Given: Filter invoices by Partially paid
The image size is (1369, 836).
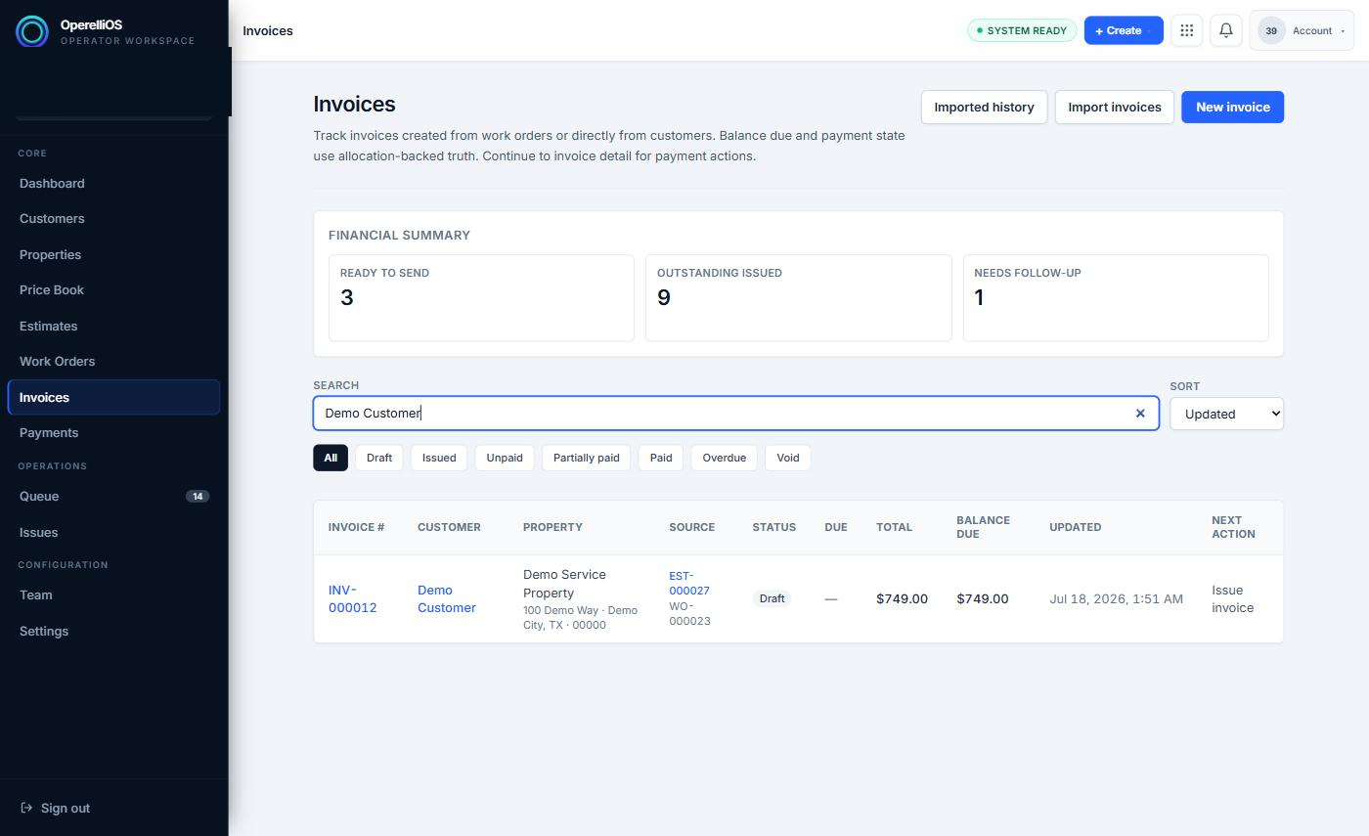Looking at the screenshot, I should coord(586,458).
